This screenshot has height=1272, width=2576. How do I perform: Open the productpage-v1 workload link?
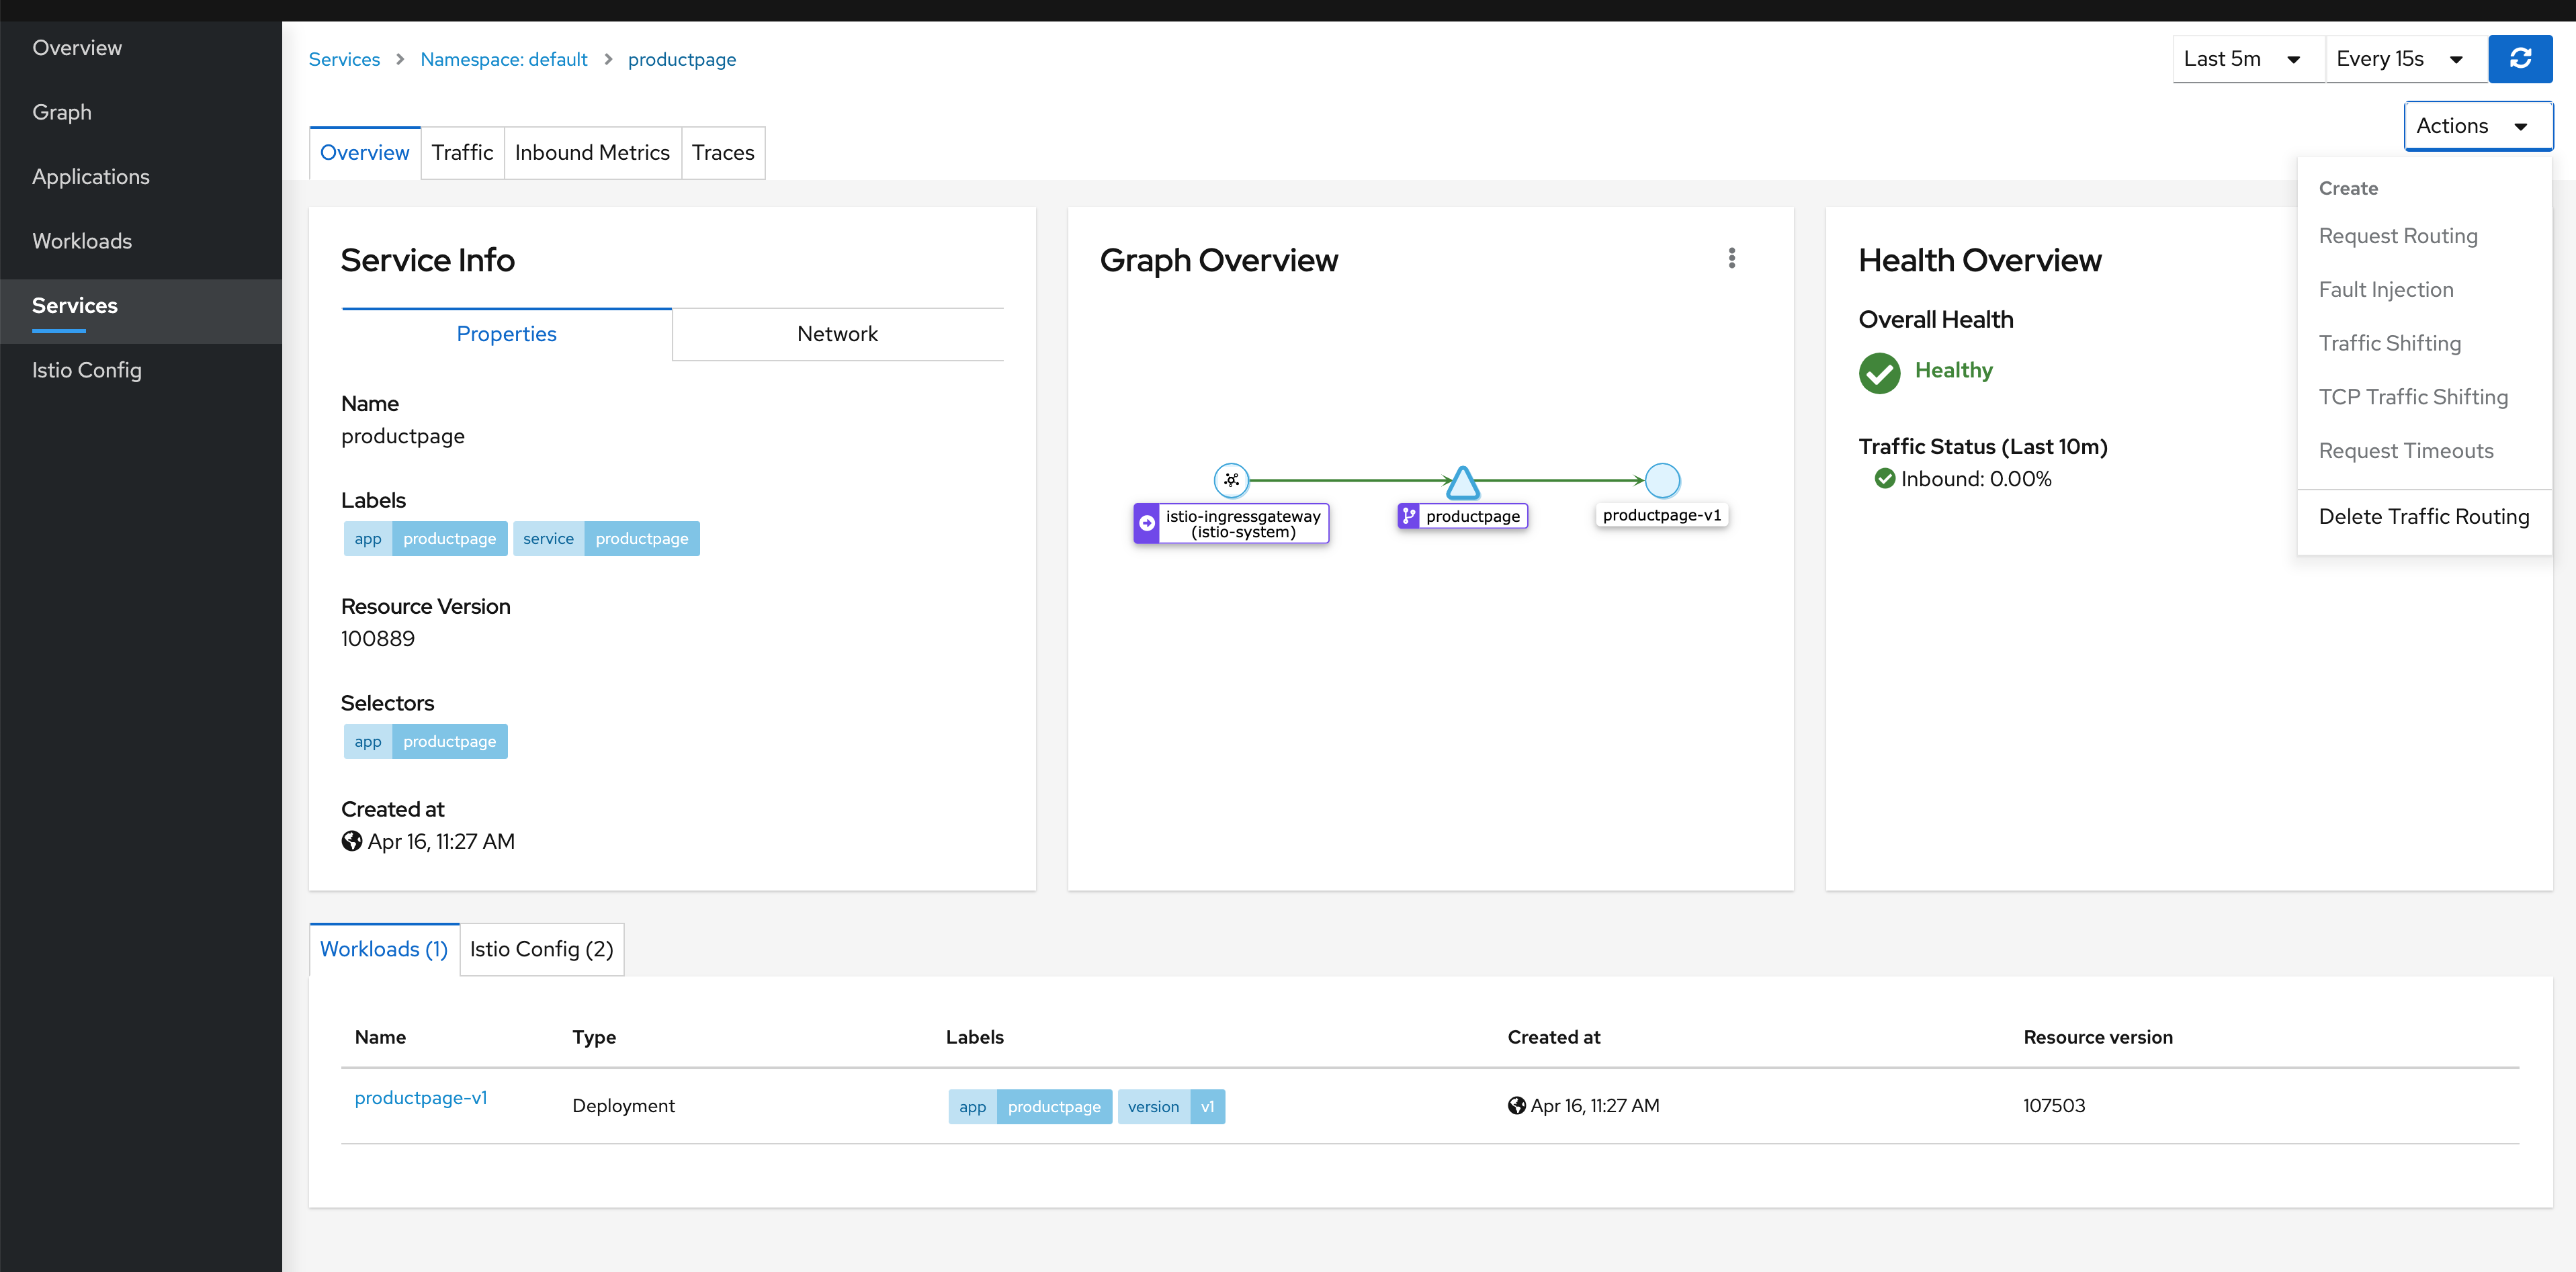pos(420,1097)
